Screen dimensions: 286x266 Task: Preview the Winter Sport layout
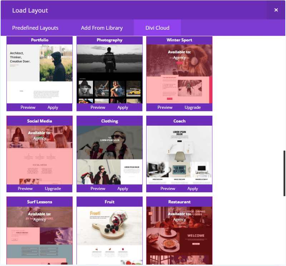point(165,107)
